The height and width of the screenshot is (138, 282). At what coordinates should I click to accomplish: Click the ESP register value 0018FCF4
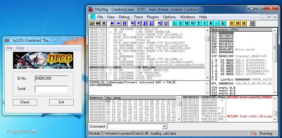click(226, 44)
